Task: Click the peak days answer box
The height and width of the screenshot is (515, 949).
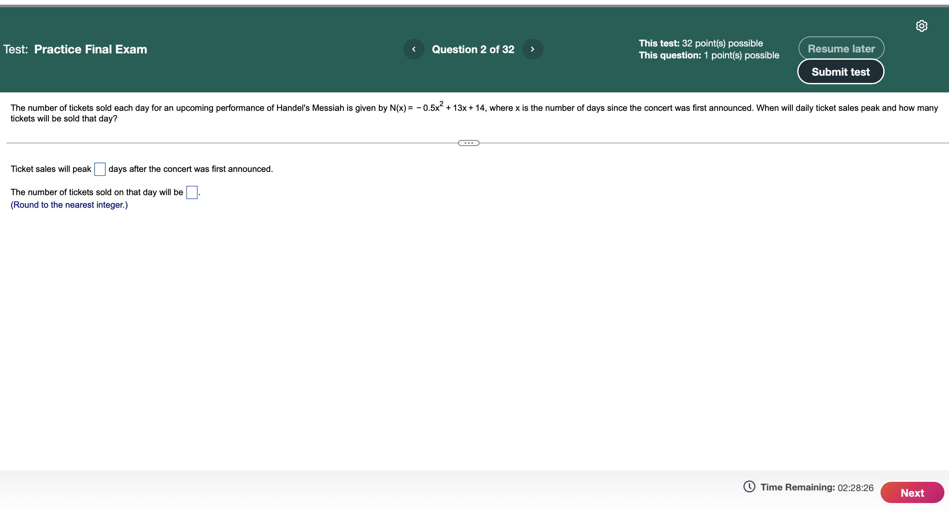Action: pyautogui.click(x=100, y=170)
